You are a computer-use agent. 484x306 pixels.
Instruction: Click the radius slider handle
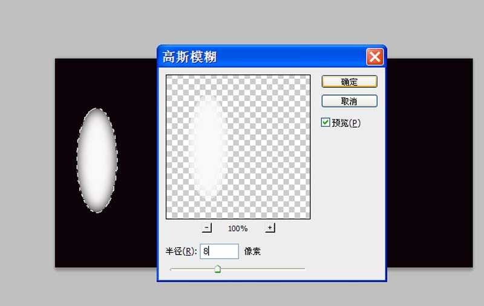[x=218, y=269]
